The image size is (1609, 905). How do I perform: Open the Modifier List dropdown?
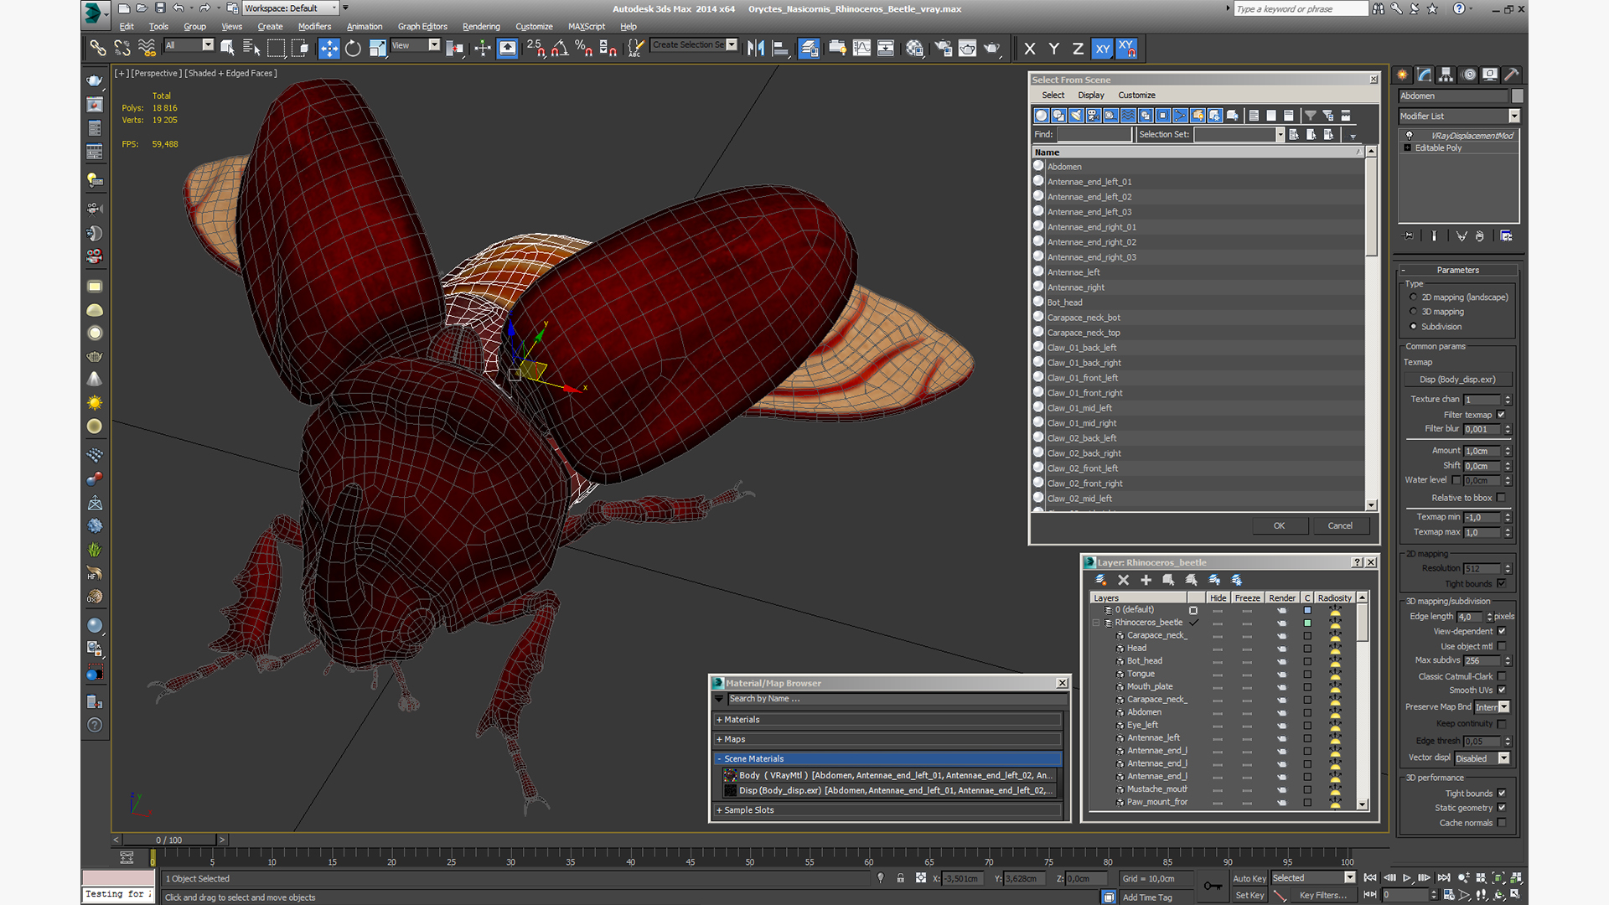(1513, 116)
